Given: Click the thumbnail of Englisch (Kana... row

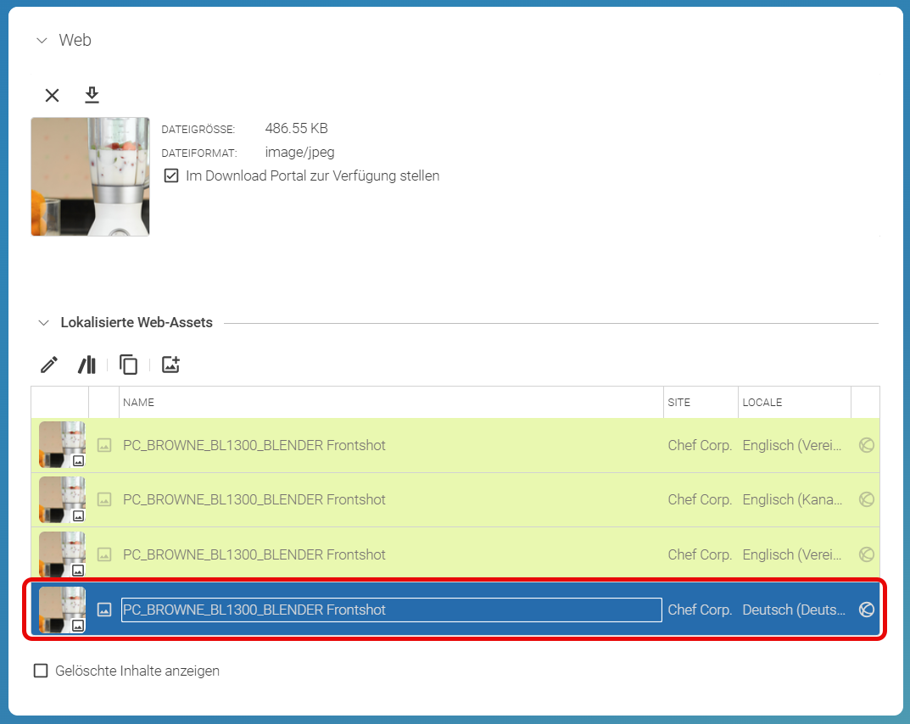Looking at the screenshot, I should point(62,499).
